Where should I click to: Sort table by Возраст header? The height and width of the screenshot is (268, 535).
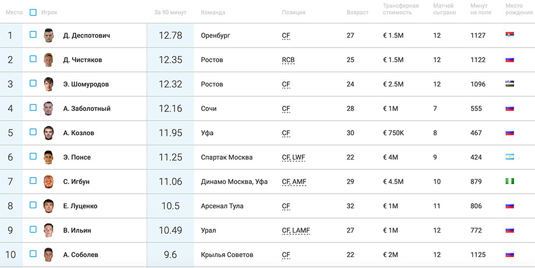click(x=358, y=13)
